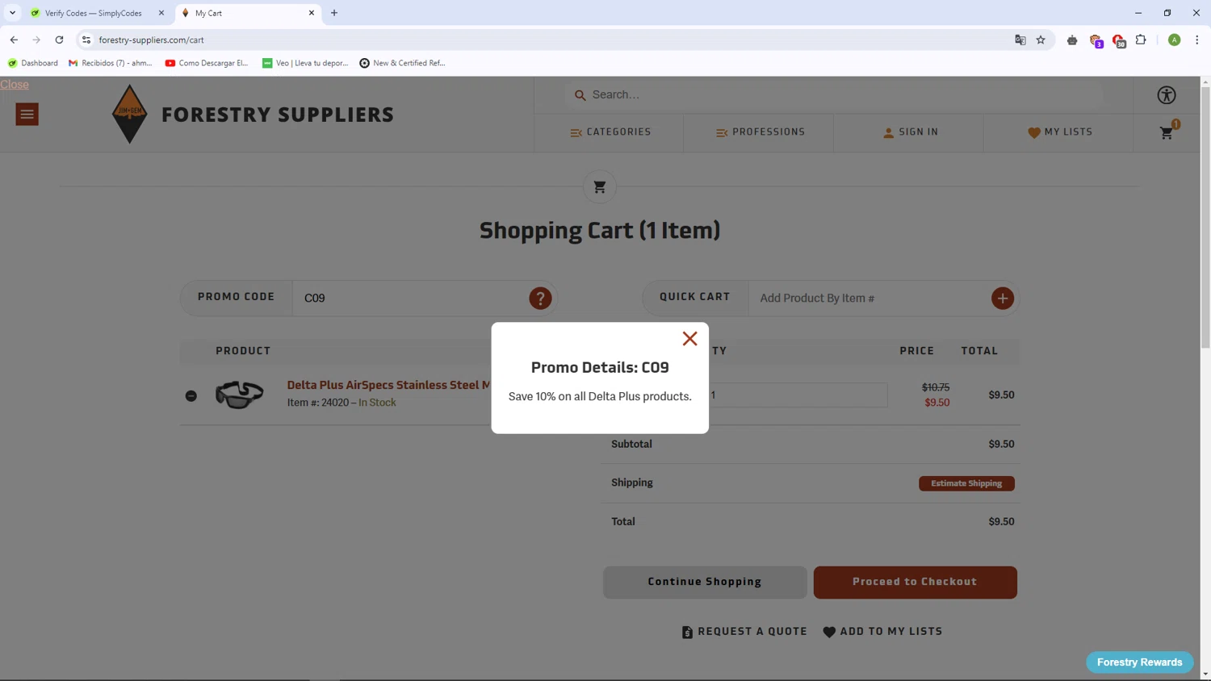Click the Subtotal $9.50 amount
Screen dimensions: 1211x681
1001,445
